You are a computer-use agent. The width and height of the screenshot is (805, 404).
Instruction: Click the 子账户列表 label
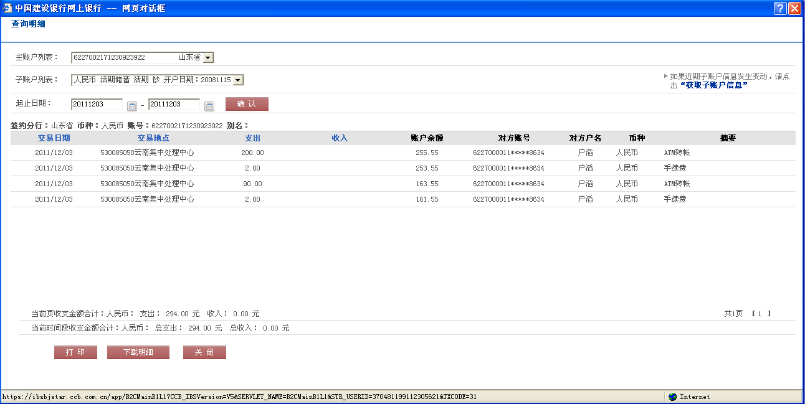point(36,80)
